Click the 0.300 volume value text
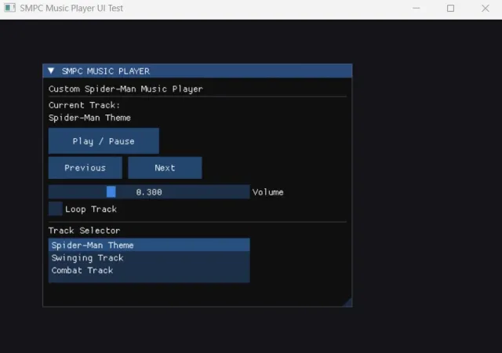502x353 pixels. 149,192
